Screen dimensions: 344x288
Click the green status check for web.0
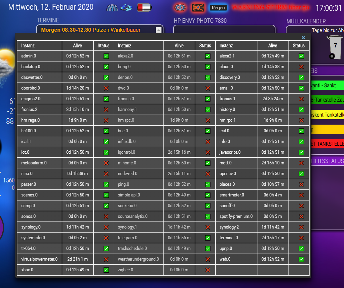pyautogui.click(x=301, y=259)
